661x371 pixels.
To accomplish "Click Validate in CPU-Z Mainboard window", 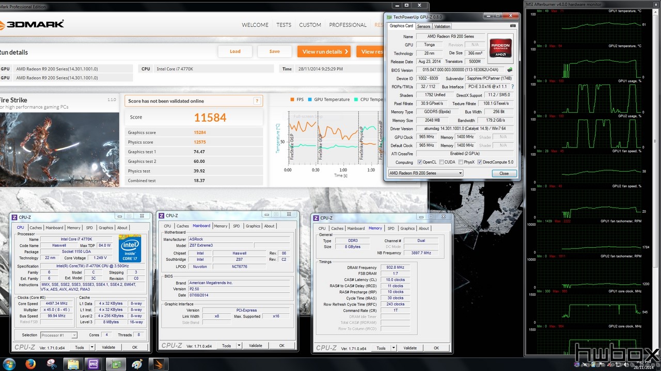I will (256, 346).
